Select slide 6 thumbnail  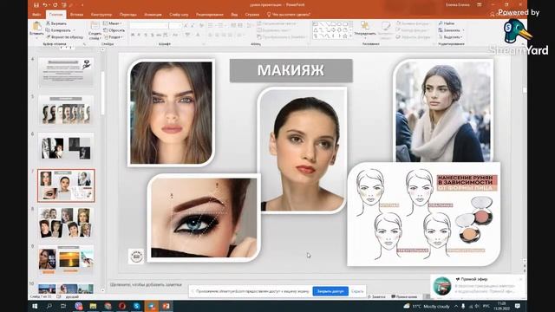pyautogui.click(x=66, y=147)
